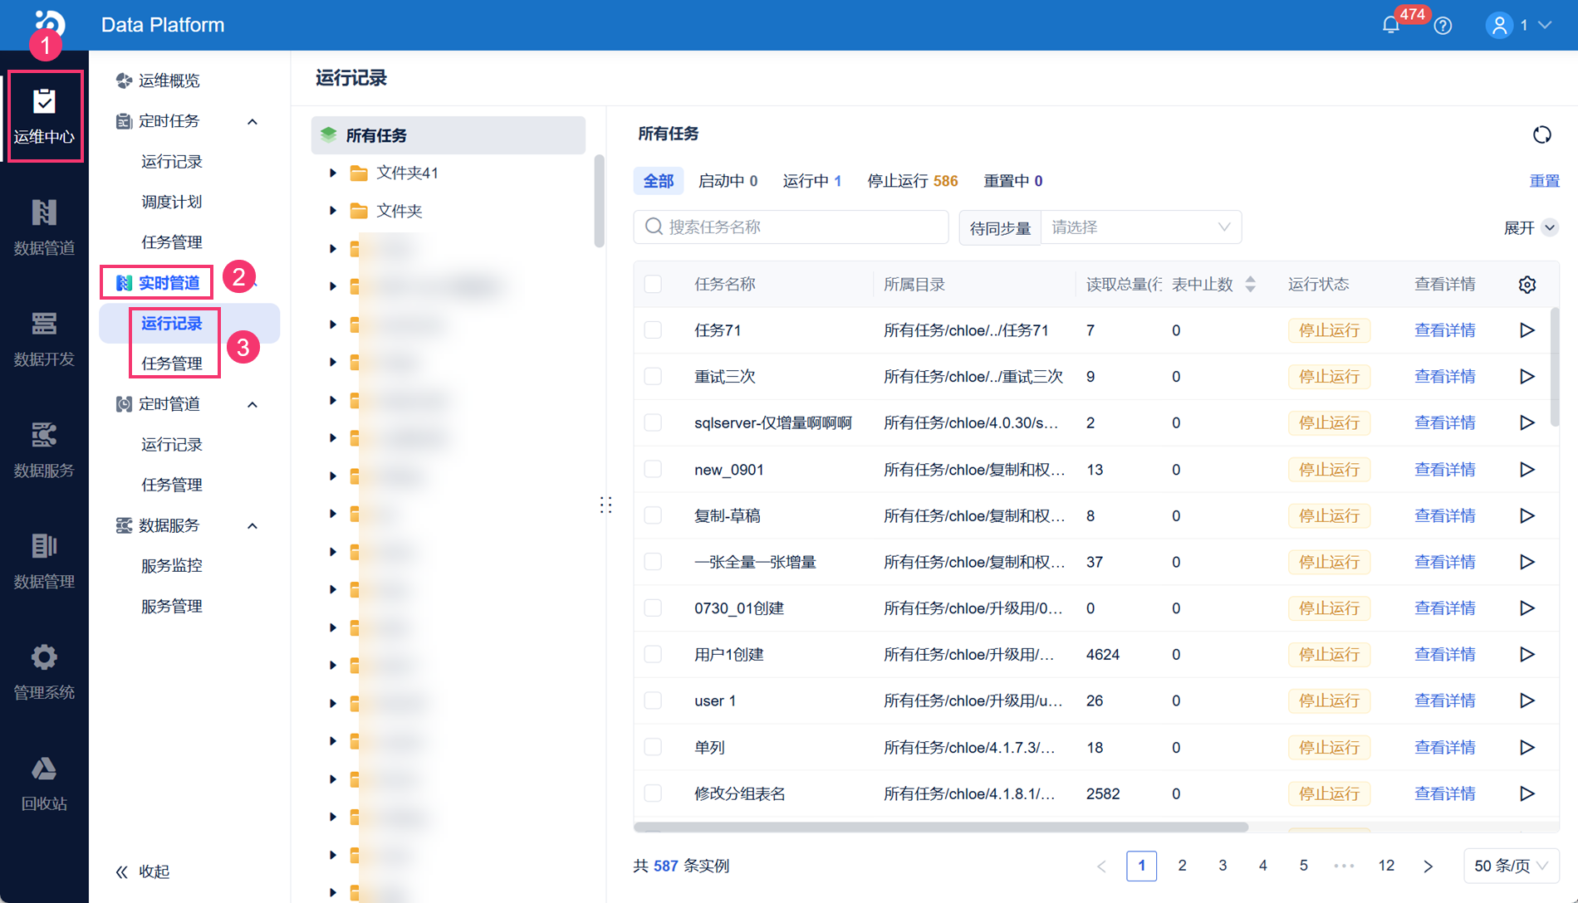Click the user avatar icon
1578x903 pixels.
click(x=1499, y=25)
